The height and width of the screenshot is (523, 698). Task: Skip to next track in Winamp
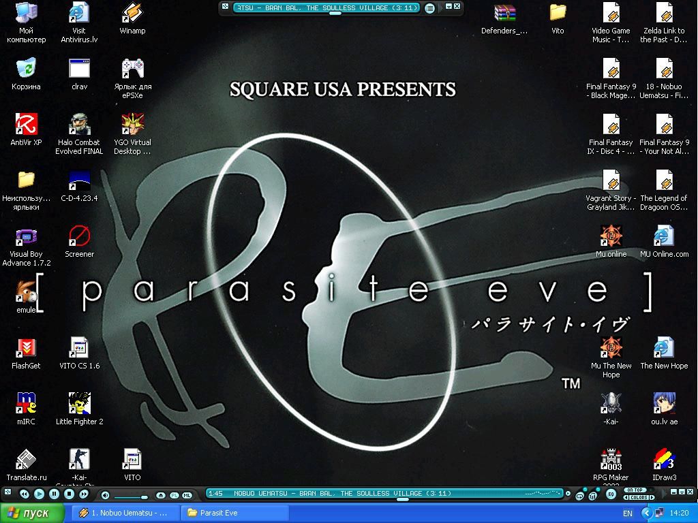tap(84, 494)
